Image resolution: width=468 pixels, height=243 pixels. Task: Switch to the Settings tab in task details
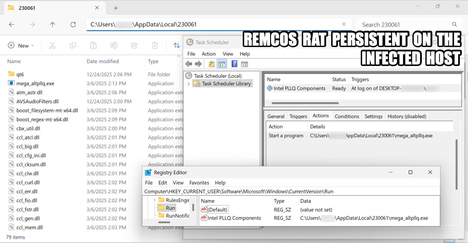coord(373,116)
